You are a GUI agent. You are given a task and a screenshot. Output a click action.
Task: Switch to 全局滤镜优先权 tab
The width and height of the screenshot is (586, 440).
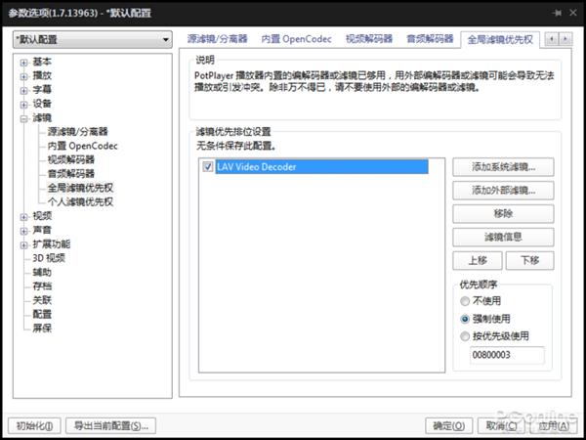[500, 39]
